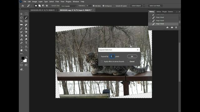The width and height of the screenshot is (200, 112).
Task: Enable Sample All Layers checkbox
Action: point(114,6)
